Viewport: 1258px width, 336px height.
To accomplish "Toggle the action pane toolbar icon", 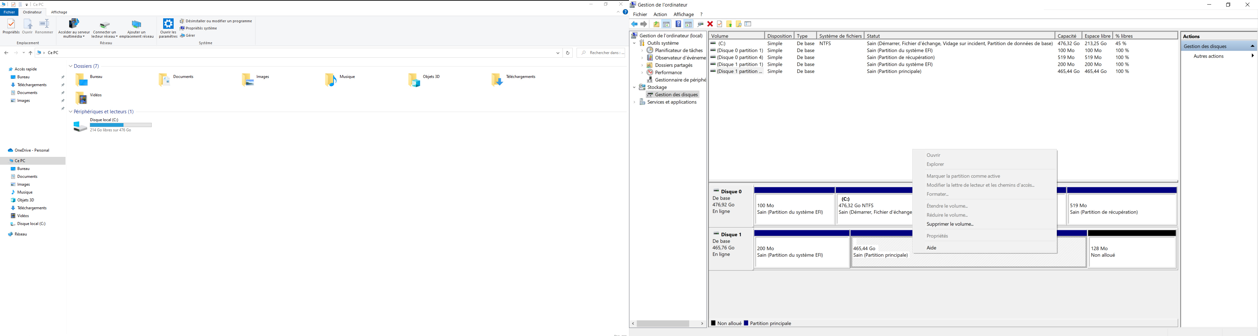I will point(689,25).
